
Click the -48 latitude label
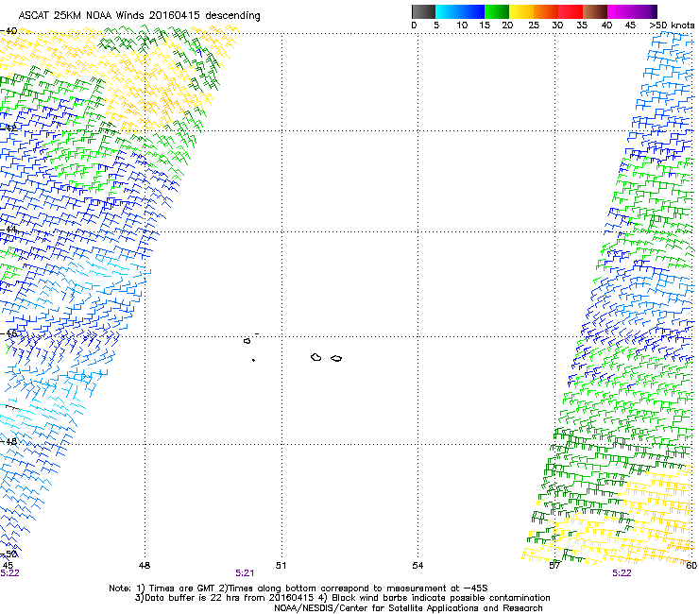point(9,441)
